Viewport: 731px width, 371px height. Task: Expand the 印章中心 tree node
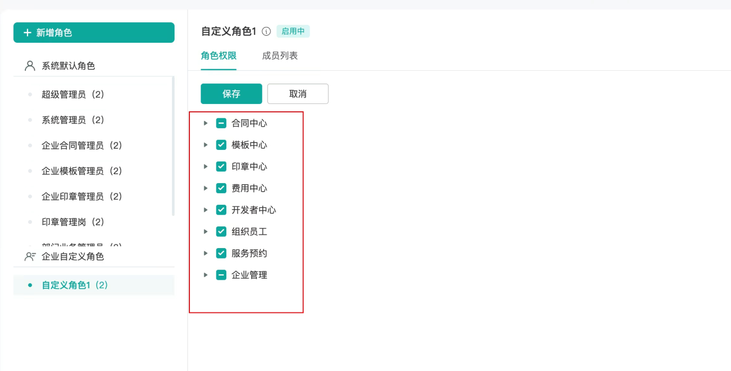[x=206, y=167]
